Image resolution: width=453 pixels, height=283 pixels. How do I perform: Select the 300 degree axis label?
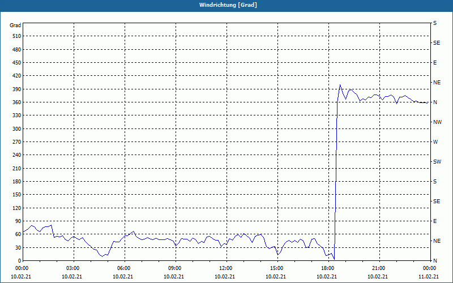[x=16, y=128]
